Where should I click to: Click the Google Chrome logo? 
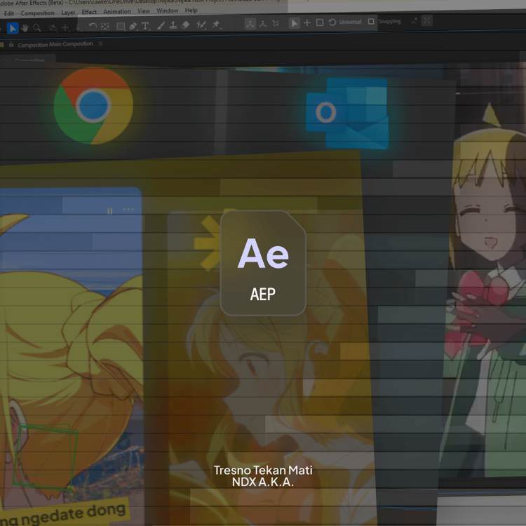pyautogui.click(x=93, y=106)
